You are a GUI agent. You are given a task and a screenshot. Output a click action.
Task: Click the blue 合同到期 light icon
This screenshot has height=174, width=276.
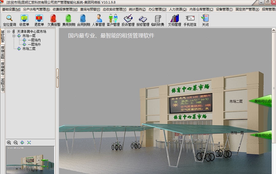coord(83,20)
